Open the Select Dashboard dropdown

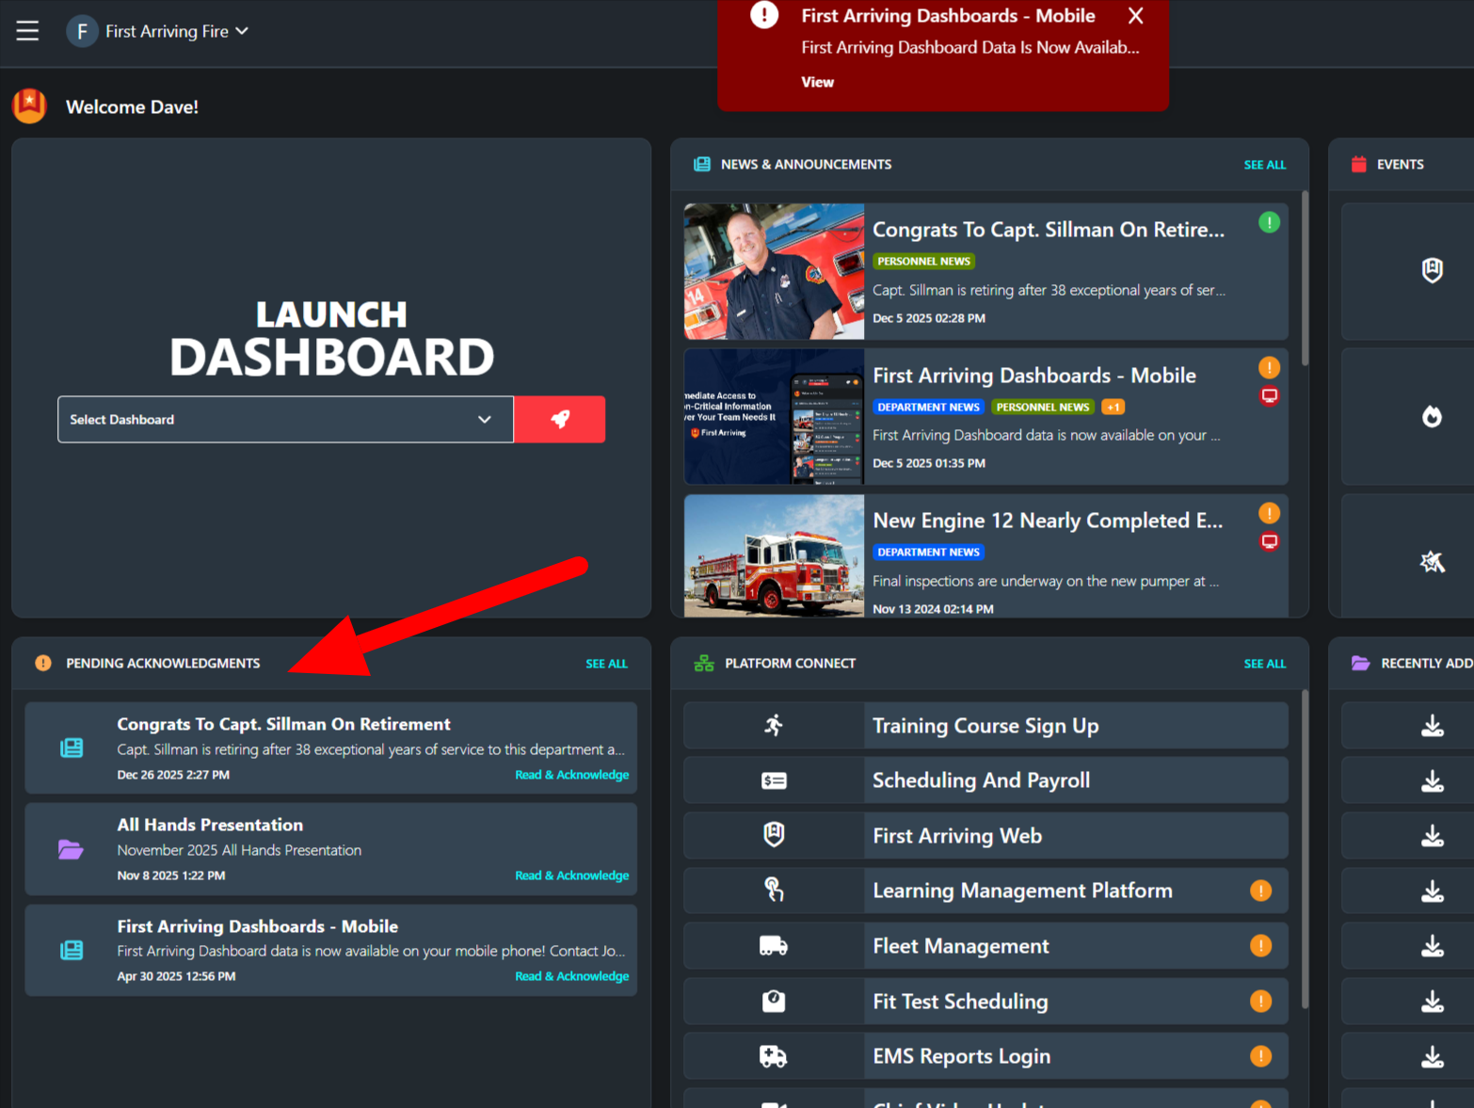coord(285,419)
